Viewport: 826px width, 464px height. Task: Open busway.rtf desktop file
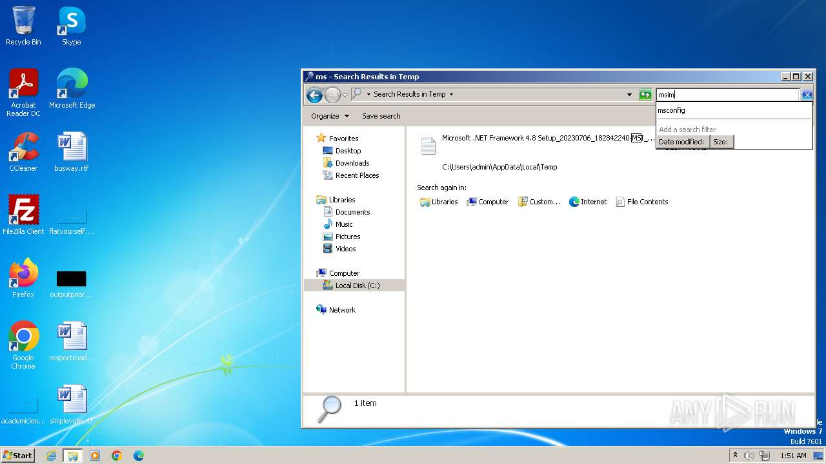pos(72,151)
